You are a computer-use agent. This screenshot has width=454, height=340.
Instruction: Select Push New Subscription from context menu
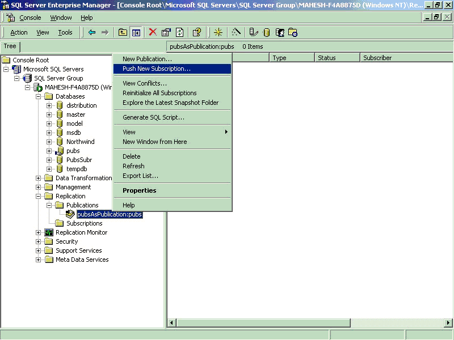pyautogui.click(x=157, y=69)
